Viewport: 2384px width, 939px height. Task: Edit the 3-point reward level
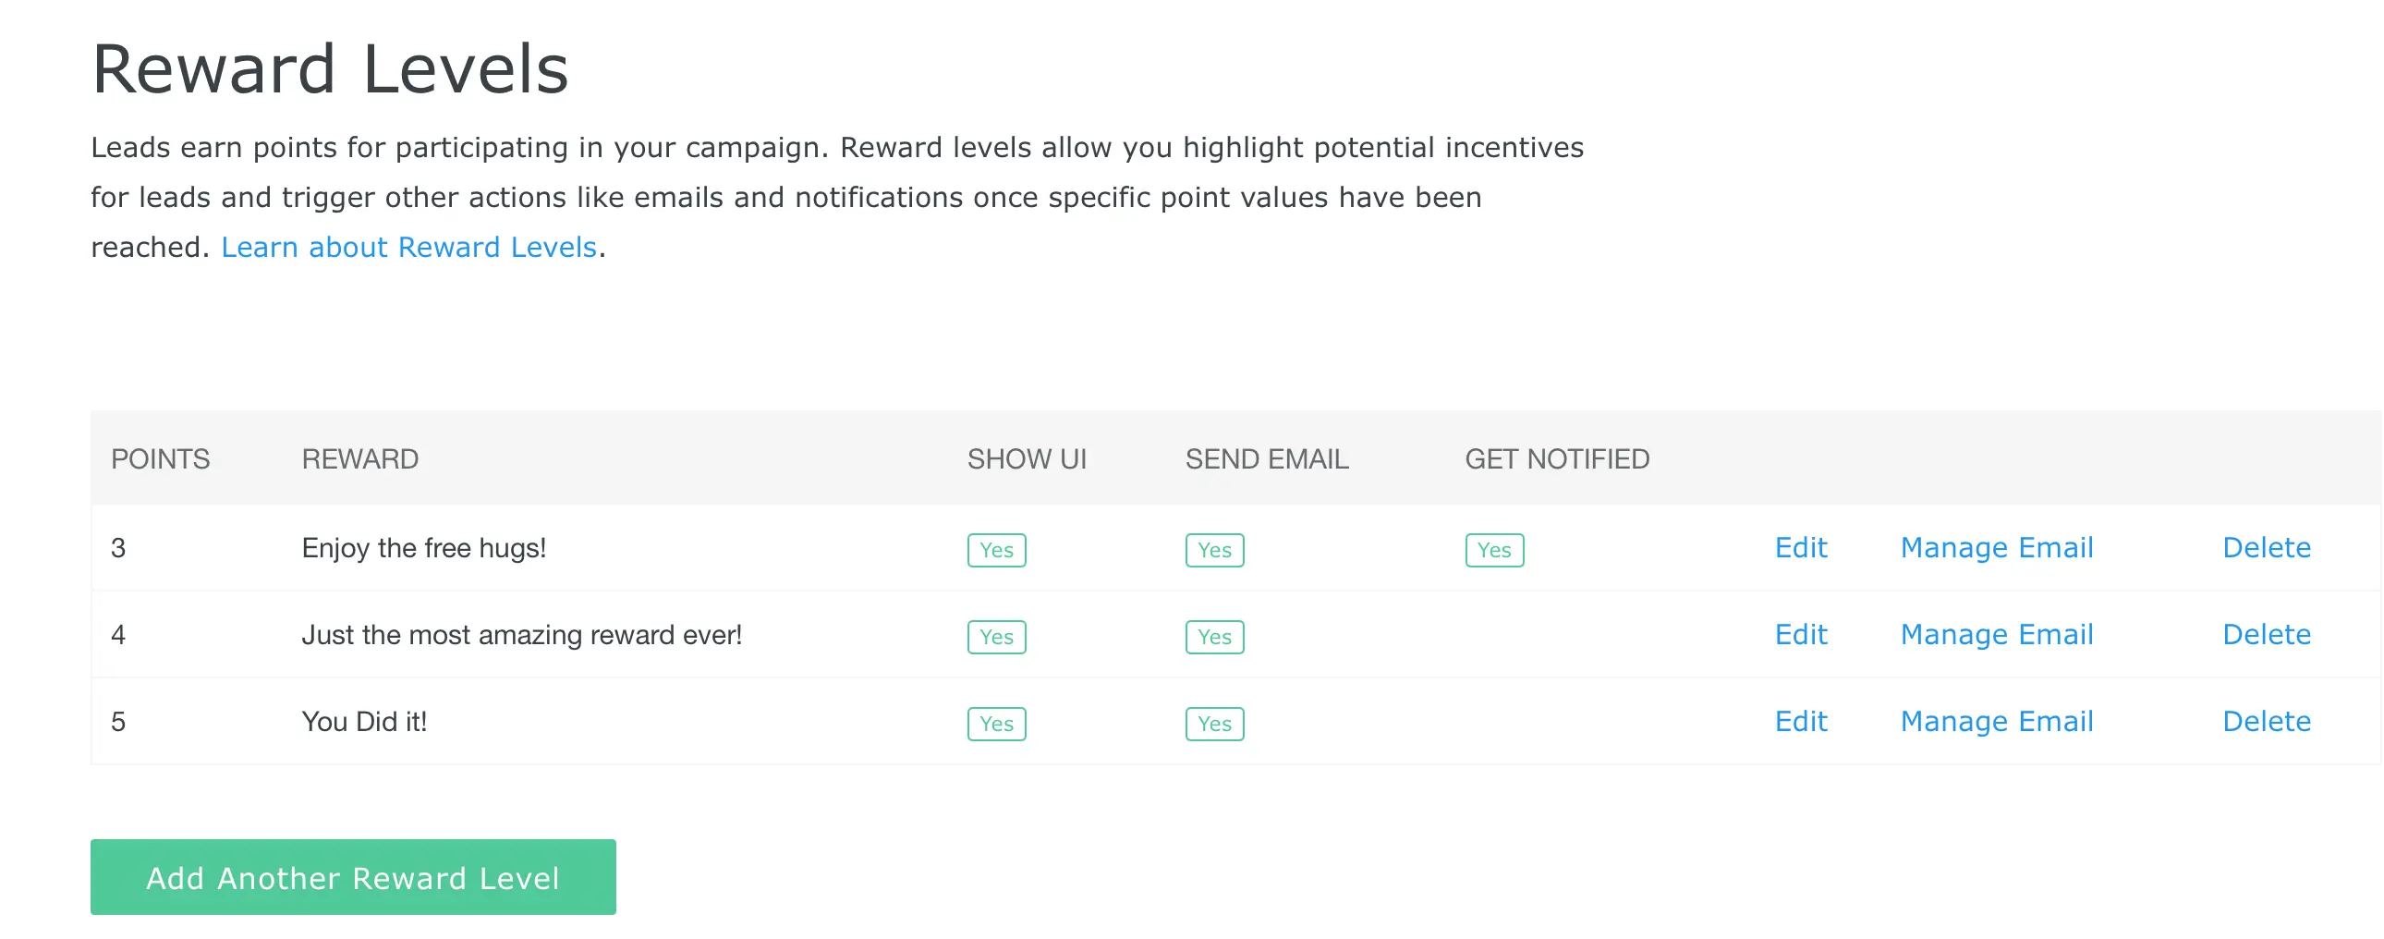pyautogui.click(x=1800, y=548)
